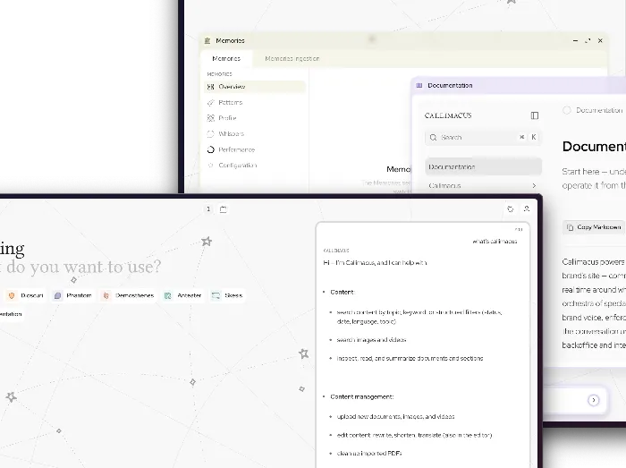
Task: Open the user account icon in front window
Action: 527,208
